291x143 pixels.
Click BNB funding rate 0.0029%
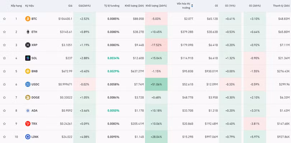point(114,71)
